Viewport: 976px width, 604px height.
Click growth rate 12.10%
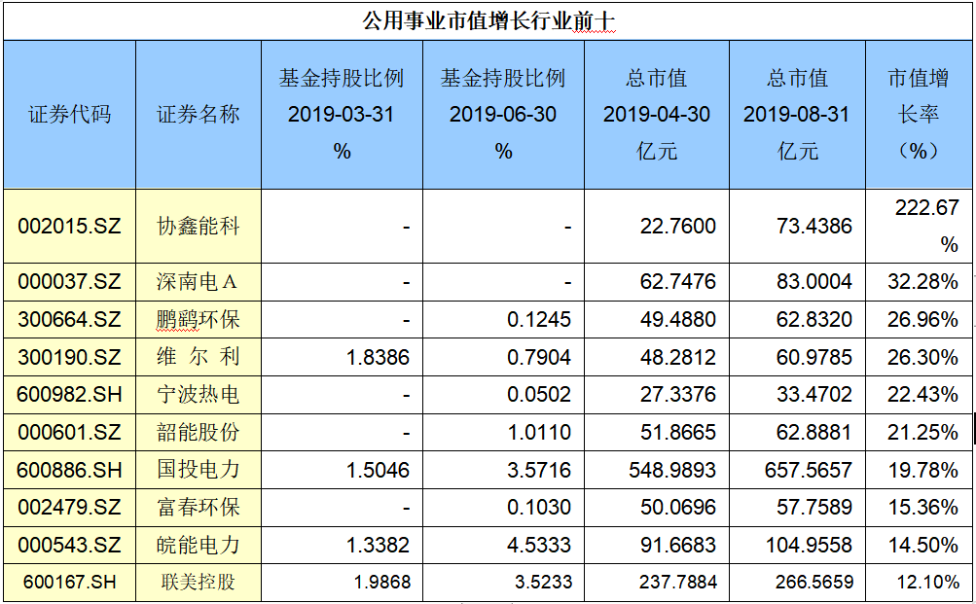(927, 583)
